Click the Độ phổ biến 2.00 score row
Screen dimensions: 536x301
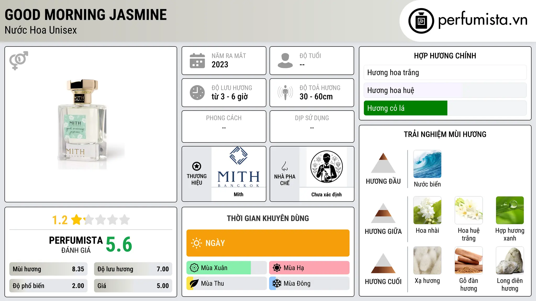[x=48, y=286]
